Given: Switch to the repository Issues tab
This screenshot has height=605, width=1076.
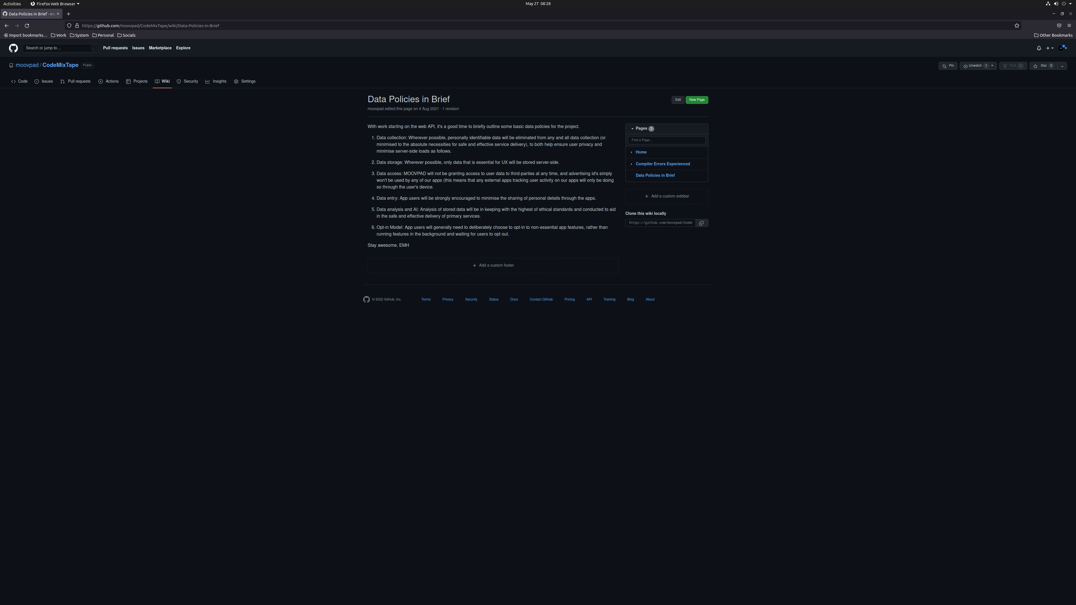Looking at the screenshot, I should point(43,82).
